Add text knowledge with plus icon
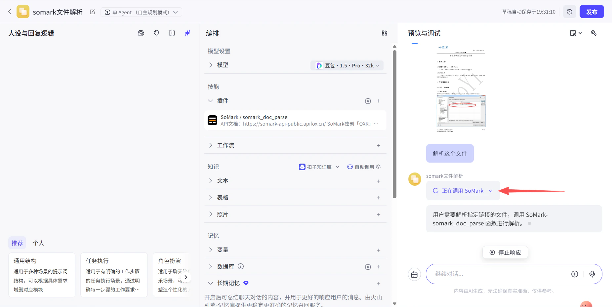612x307 pixels. (379, 181)
